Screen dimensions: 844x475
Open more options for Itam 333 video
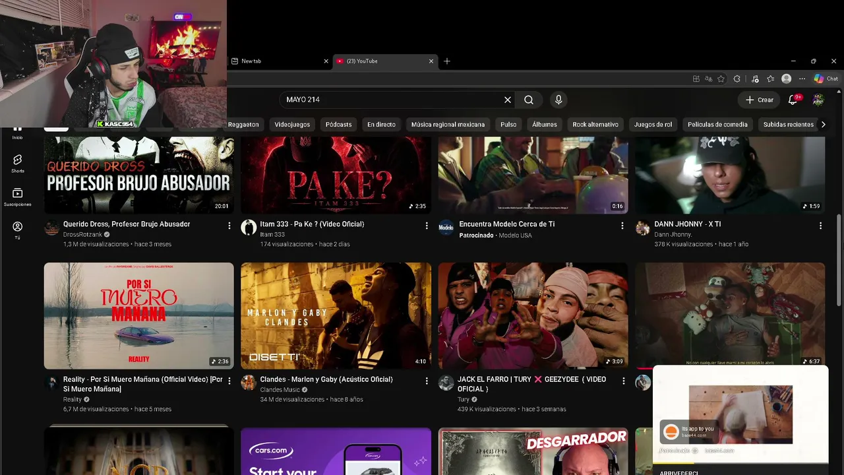click(x=427, y=226)
